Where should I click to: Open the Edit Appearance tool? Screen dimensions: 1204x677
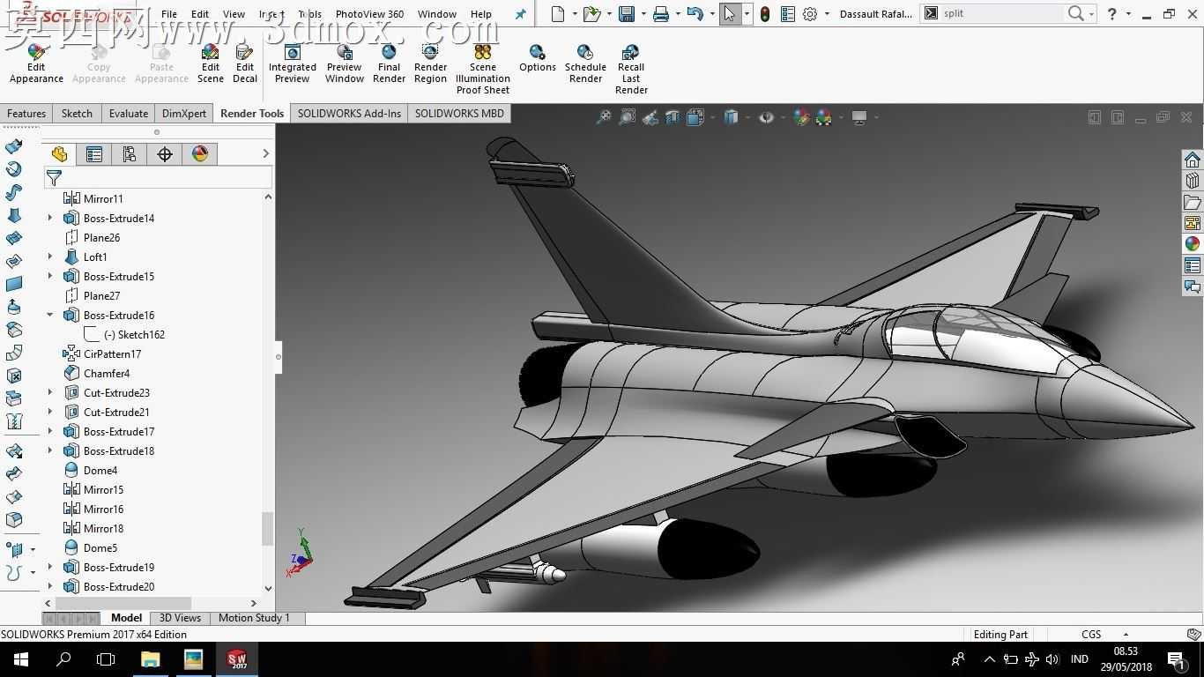[x=36, y=64]
